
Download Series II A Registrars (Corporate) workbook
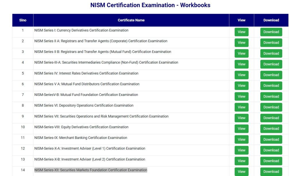271,43
